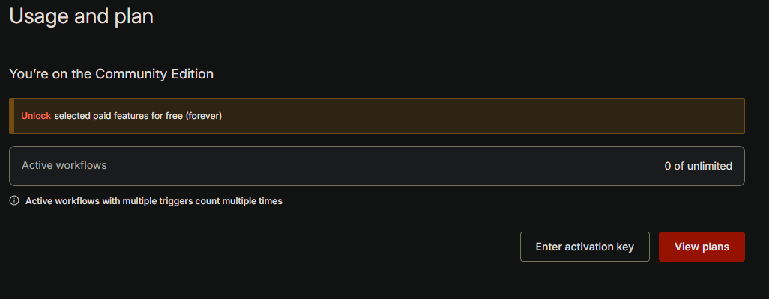This screenshot has width=769, height=299.
Task: Click the word "plan" in the page title
Action: click(134, 16)
